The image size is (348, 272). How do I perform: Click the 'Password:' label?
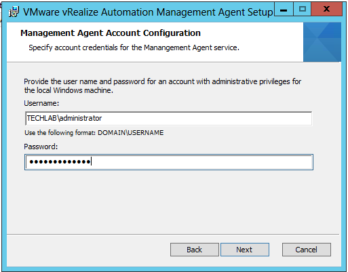tap(41, 147)
